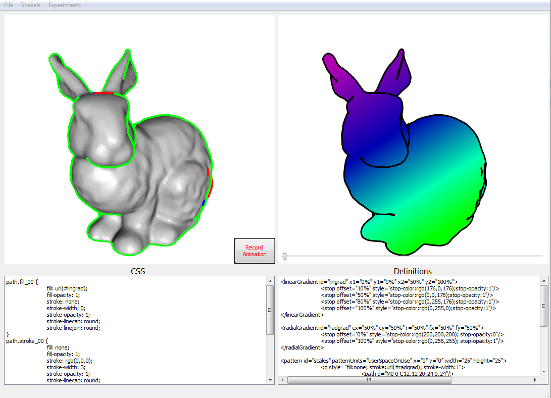Click the Definitions horizontal scrollbar thumb
Image resolution: width=551 pixels, height=398 pixels.
coord(369,380)
